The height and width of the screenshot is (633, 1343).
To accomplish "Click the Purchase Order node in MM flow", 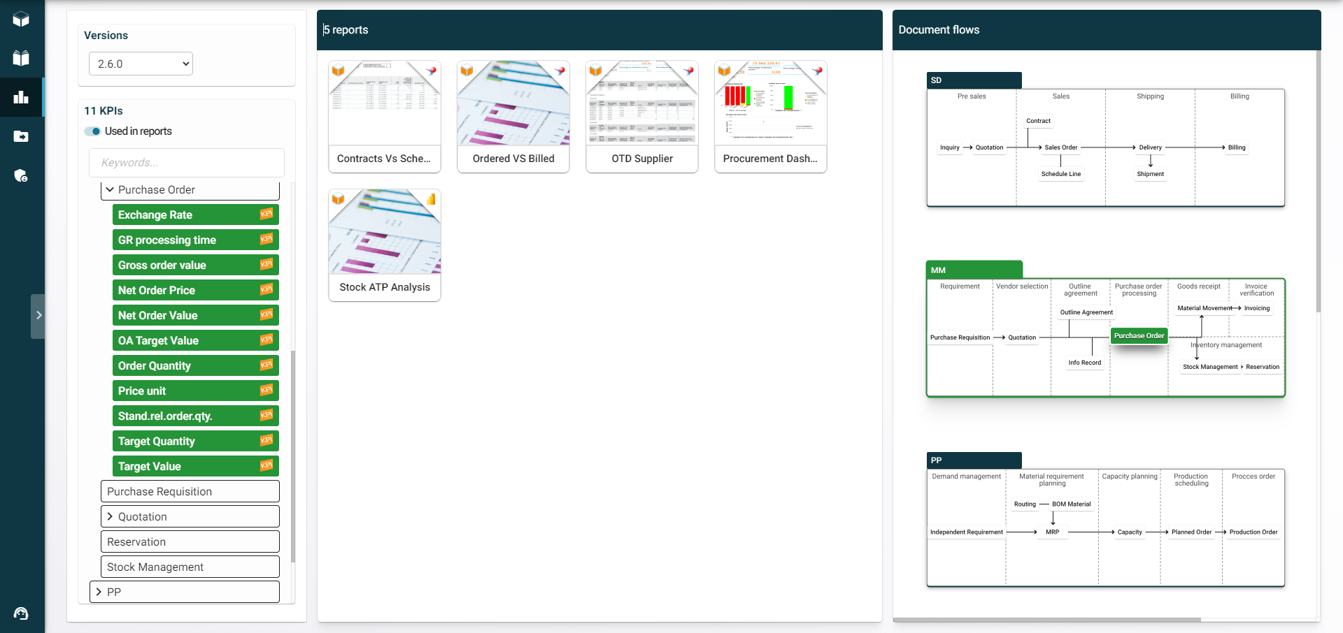I will click(1139, 336).
